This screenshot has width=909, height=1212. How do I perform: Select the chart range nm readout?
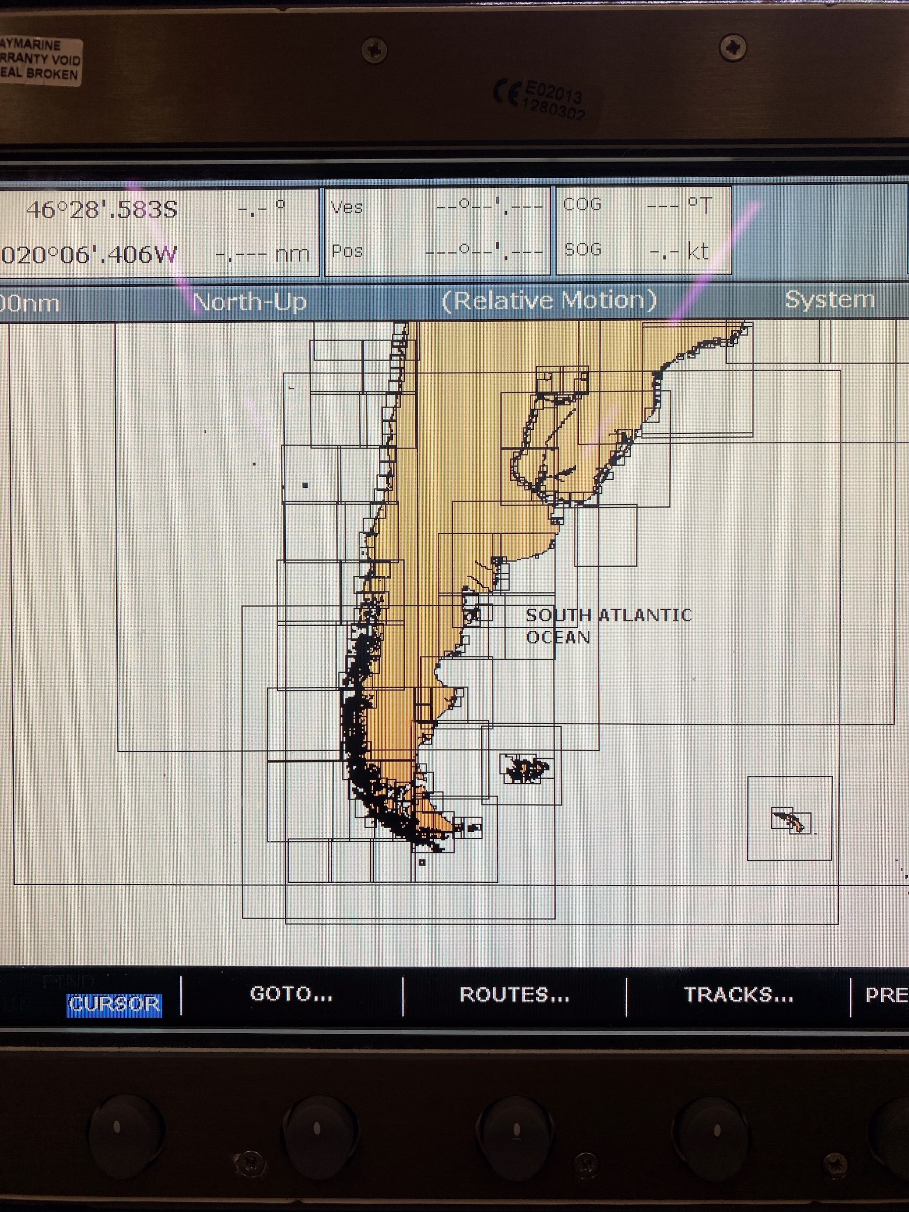point(30,303)
